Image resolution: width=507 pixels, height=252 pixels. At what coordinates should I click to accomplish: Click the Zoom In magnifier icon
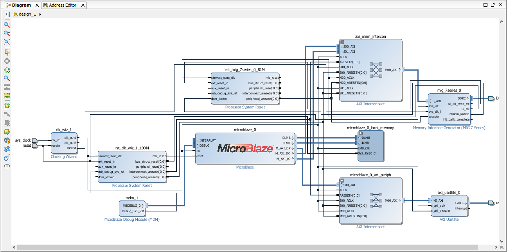click(7, 25)
